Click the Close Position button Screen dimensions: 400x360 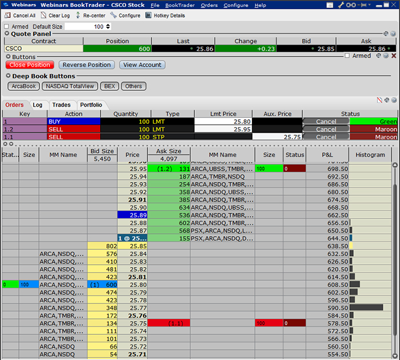[x=30, y=64]
